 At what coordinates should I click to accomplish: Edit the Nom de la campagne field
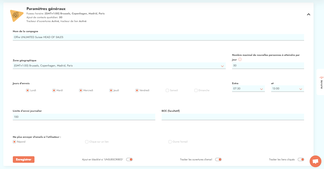[158, 37]
